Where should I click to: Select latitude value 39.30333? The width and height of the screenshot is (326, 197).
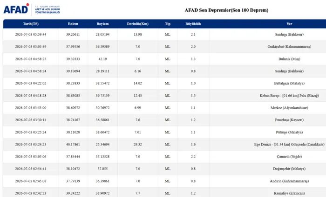point(73,59)
